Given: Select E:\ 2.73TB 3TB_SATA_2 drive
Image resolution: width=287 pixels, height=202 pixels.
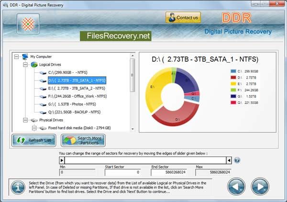Looking at the screenshot, I should (x=77, y=88).
